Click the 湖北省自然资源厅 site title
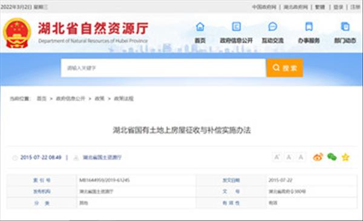This screenshot has width=363, height=221. coord(93,28)
